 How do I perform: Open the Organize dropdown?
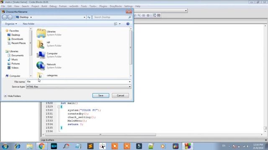click(x=11, y=24)
